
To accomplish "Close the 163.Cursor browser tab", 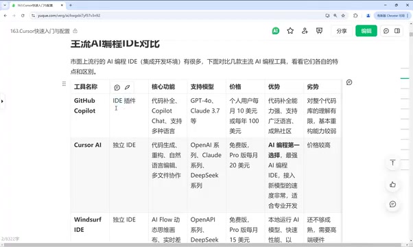I will 62,5.
